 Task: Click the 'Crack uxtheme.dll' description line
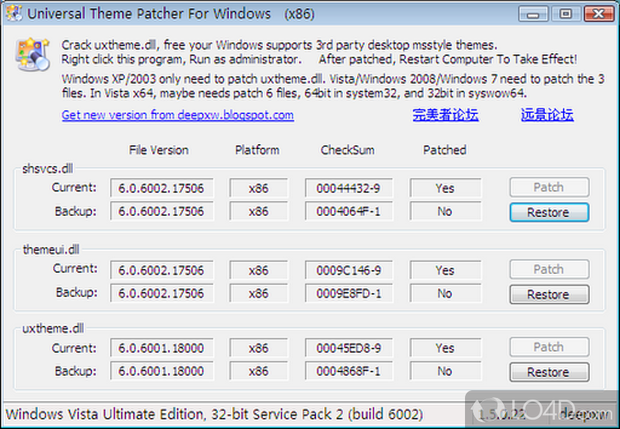pos(279,45)
